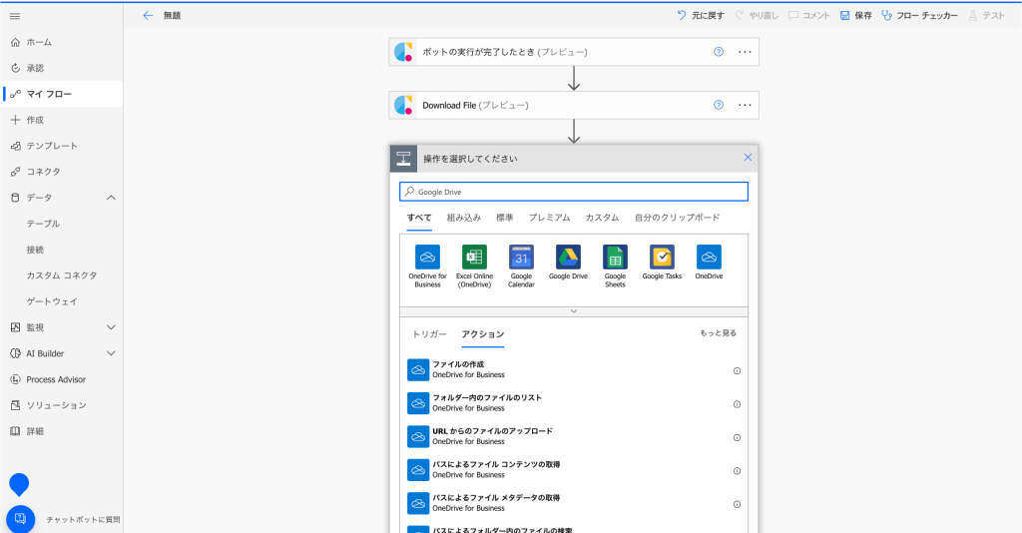This screenshot has height=533, width=1022.
Task: Switch to the トリガー tab
Action: click(429, 334)
